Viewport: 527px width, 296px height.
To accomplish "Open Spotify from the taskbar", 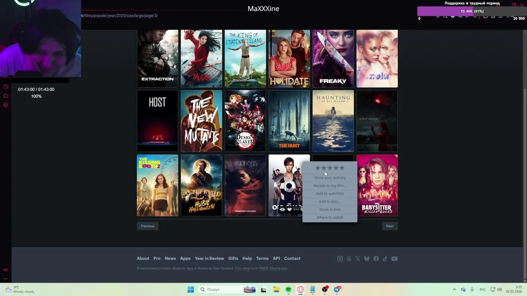I will [x=288, y=289].
